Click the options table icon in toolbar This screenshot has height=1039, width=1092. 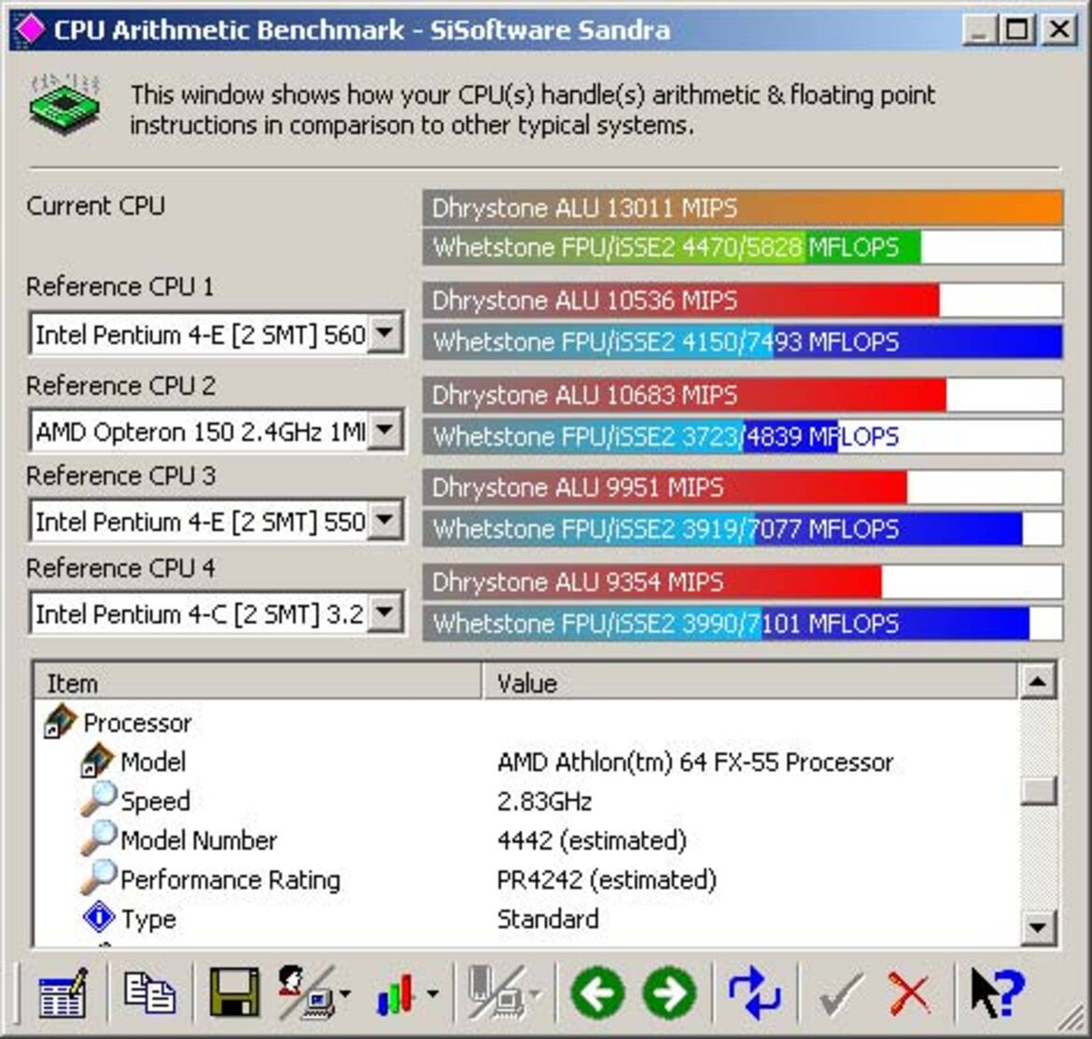click(63, 993)
